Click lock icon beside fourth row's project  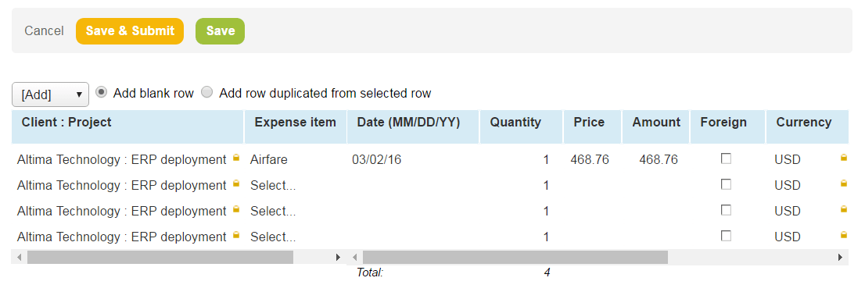coord(236,235)
